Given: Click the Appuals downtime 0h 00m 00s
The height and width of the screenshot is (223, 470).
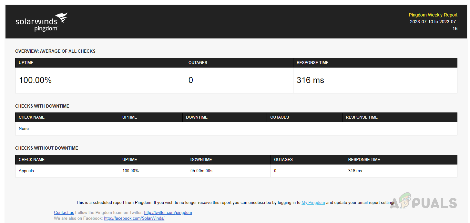Looking at the screenshot, I should click(x=201, y=171).
